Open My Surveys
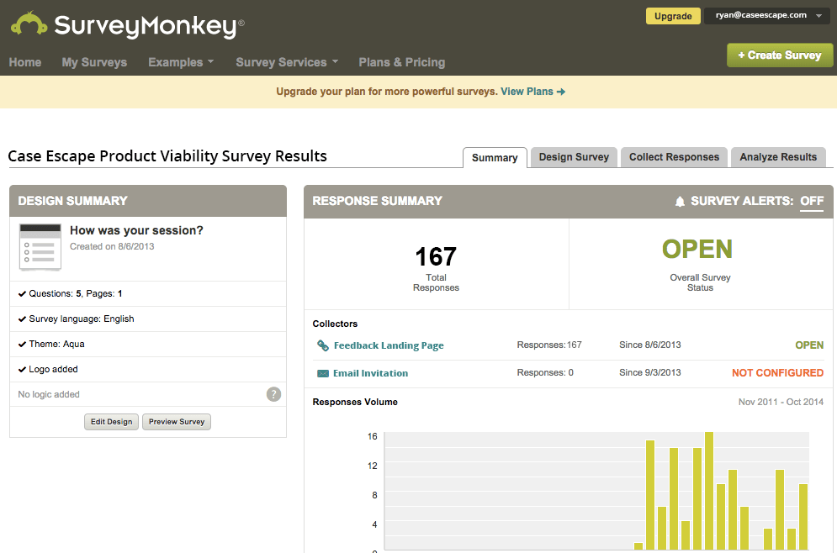This screenshot has width=837, height=553. pos(94,62)
